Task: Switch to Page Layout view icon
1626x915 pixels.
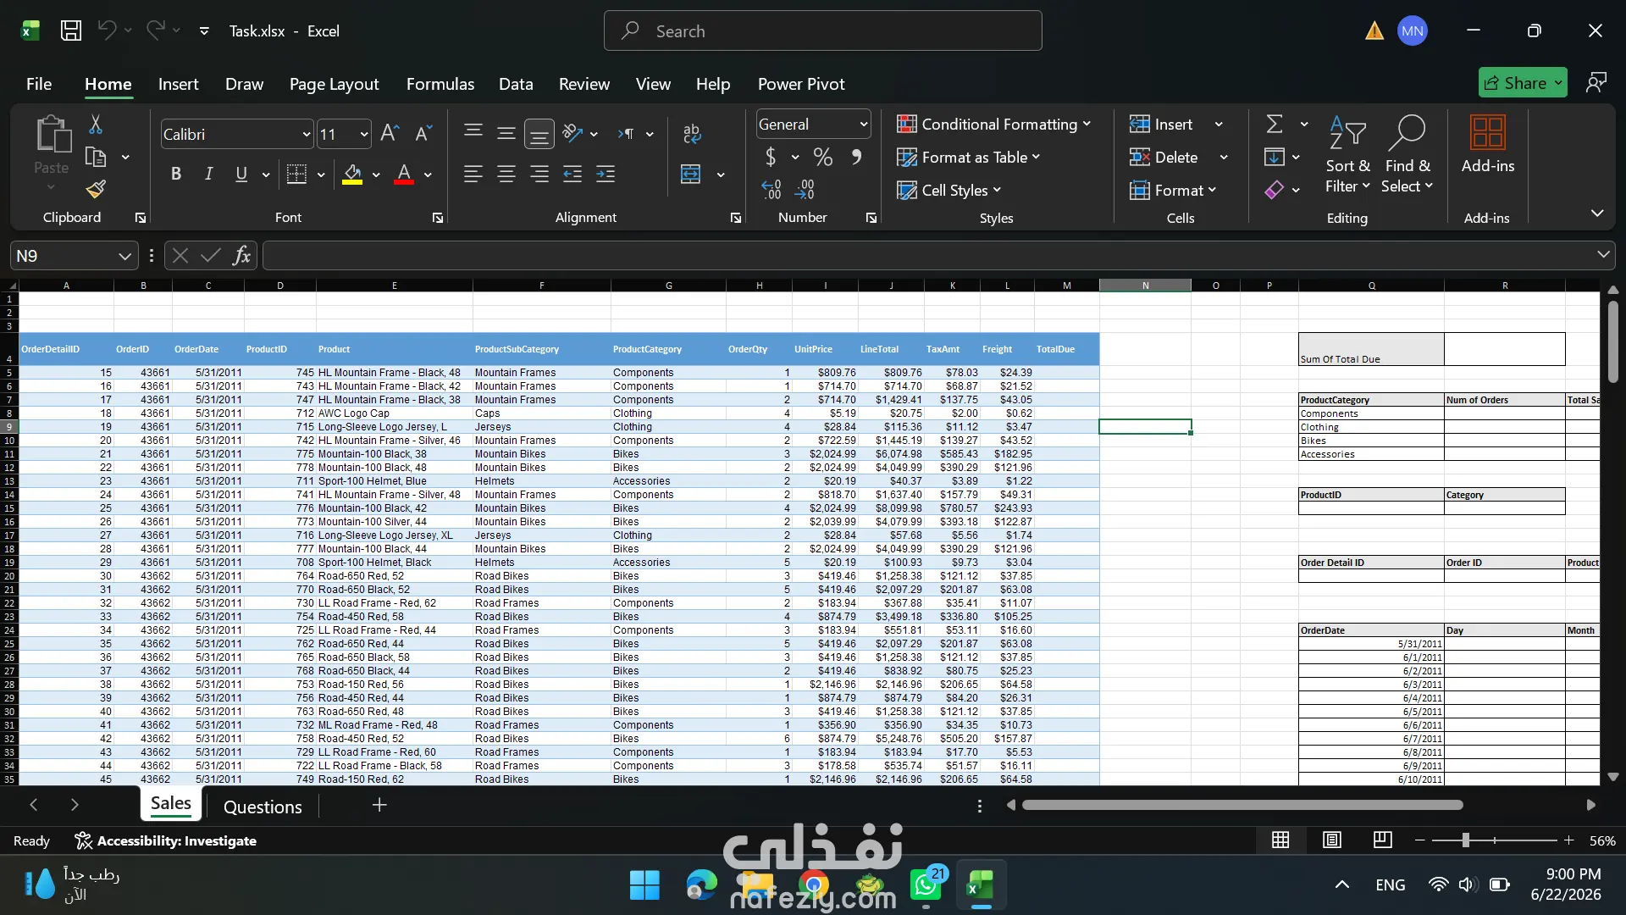Action: click(x=1332, y=840)
